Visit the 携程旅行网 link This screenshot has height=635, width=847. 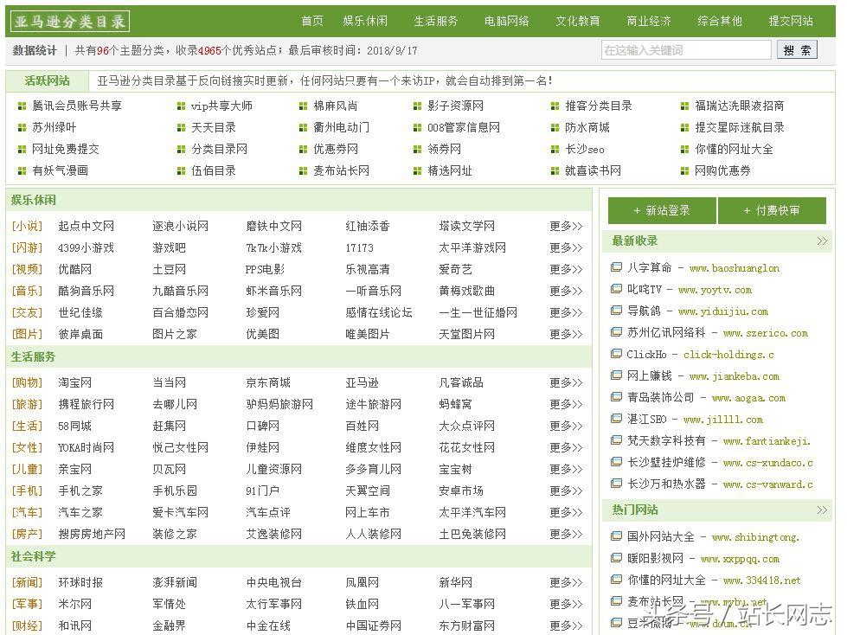pos(86,404)
